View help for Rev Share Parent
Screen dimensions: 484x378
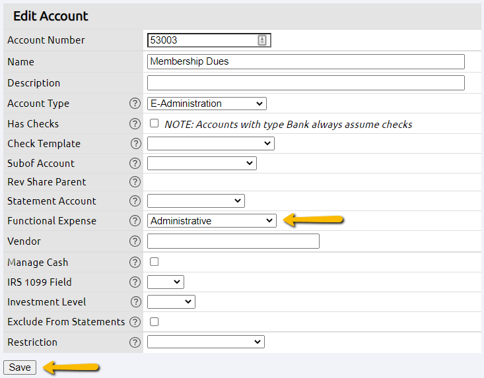click(x=135, y=182)
